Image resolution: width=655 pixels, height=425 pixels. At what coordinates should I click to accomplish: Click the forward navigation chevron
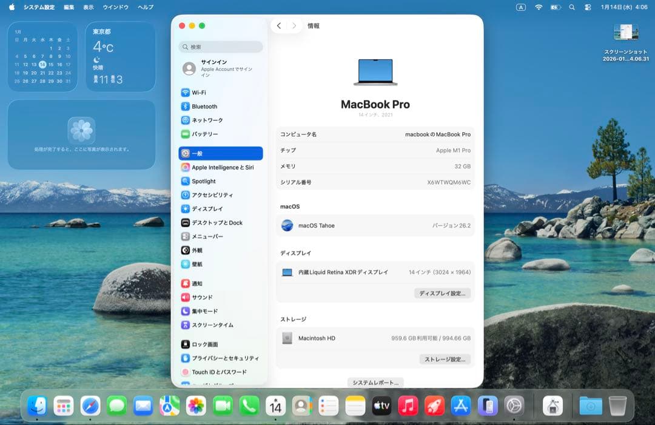point(294,26)
